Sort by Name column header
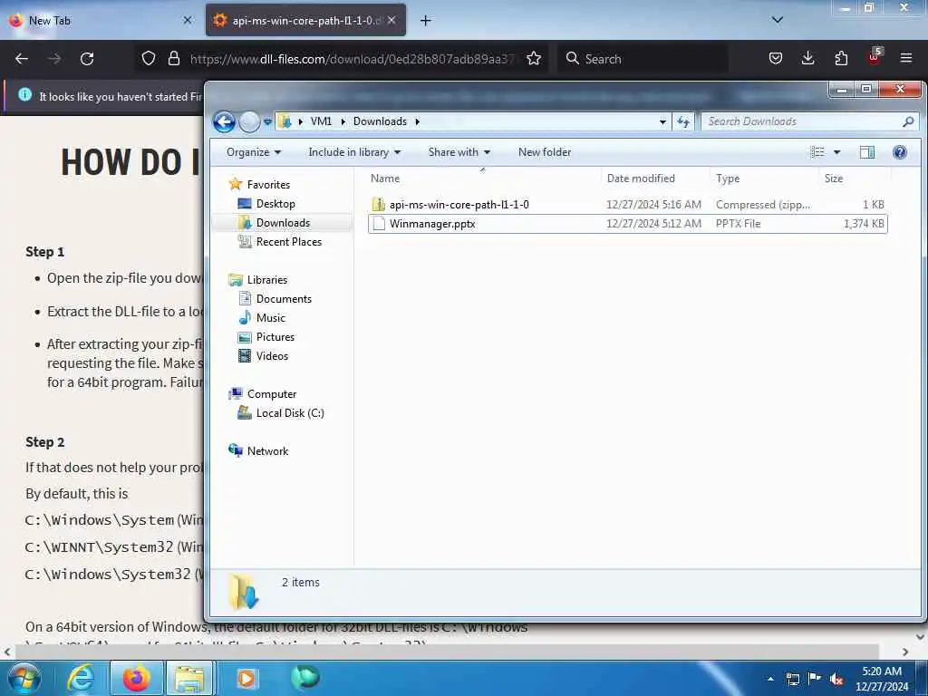Screen dimensions: 928x696 coord(483,179)
